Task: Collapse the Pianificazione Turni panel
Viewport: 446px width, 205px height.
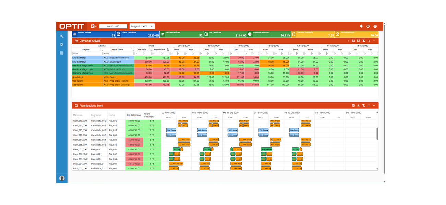Action: (x=374, y=106)
